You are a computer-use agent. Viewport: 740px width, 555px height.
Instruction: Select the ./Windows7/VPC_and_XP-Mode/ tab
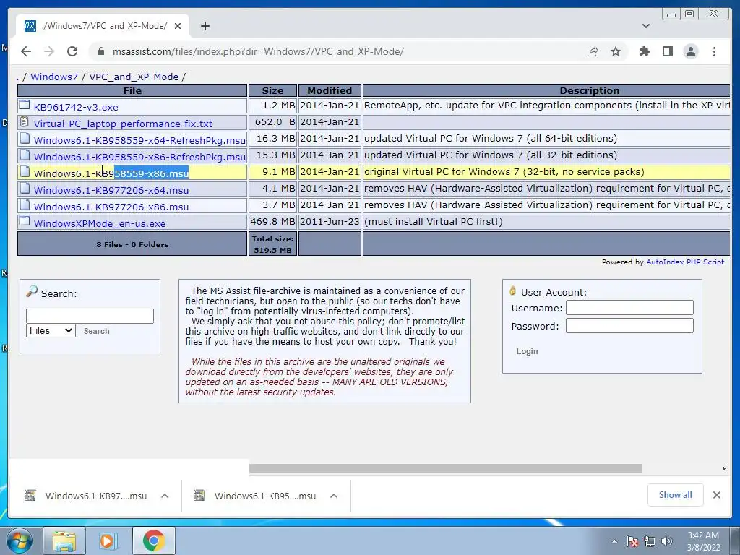coord(103,26)
